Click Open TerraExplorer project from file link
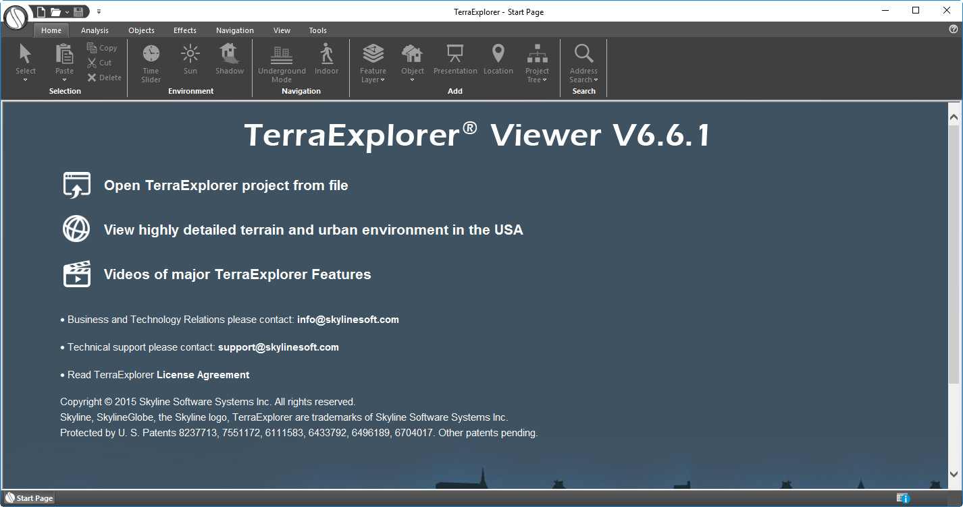This screenshot has height=507, width=963. point(226,185)
